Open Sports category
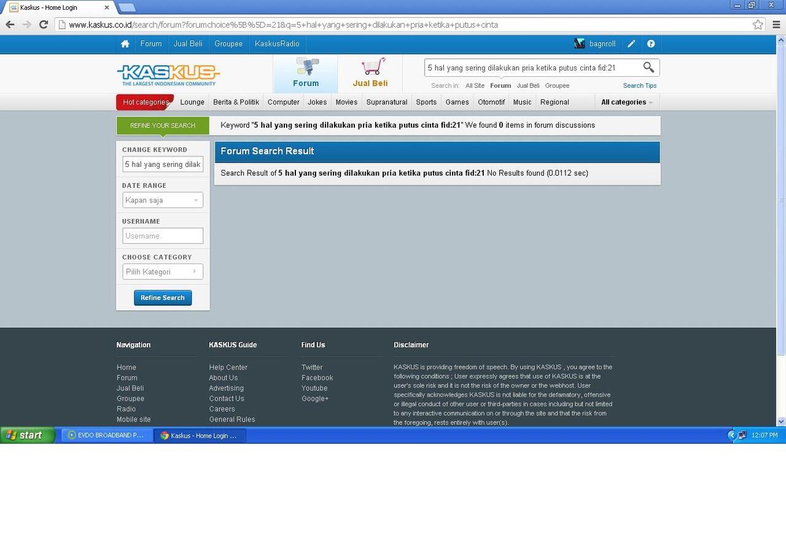This screenshot has width=786, height=542. (426, 102)
